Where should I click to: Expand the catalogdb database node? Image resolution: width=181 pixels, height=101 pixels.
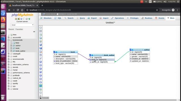[x=8, y=54]
